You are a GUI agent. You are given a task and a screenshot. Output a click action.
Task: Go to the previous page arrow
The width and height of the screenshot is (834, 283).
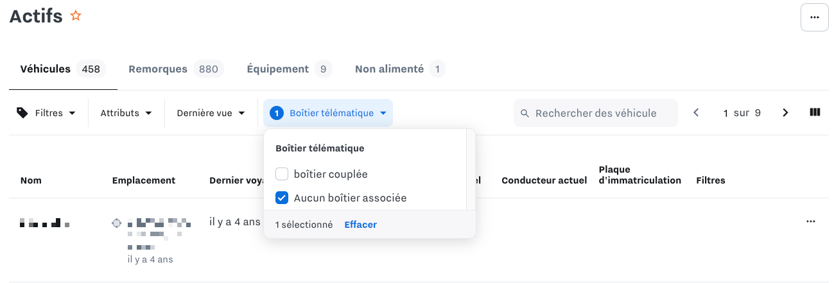click(x=696, y=113)
